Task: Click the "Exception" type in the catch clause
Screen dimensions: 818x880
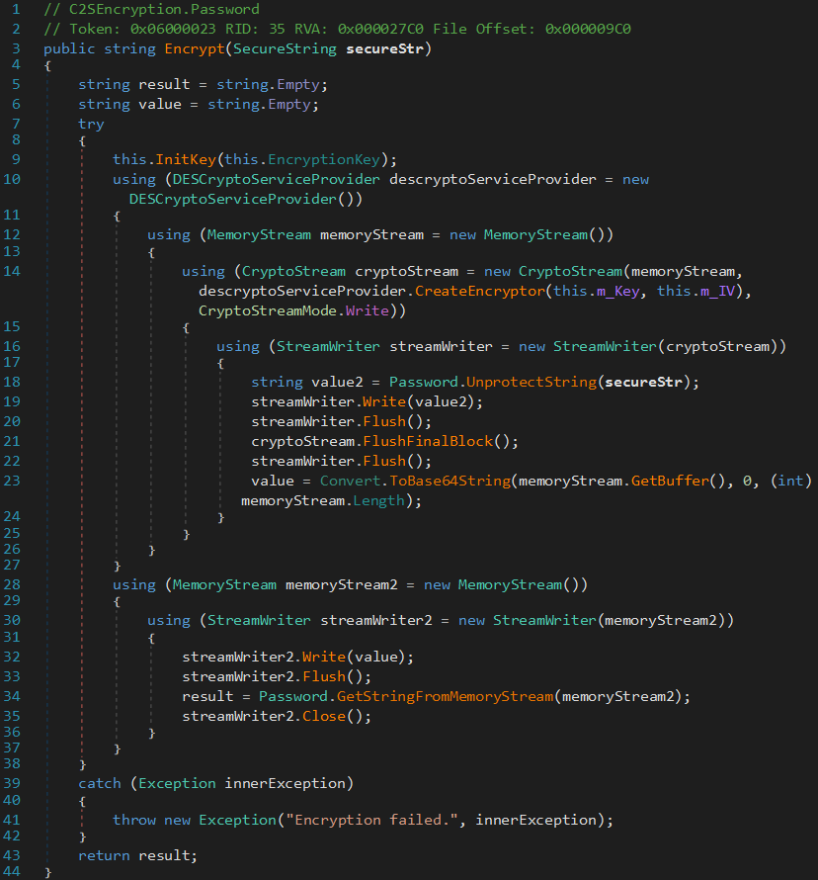Action: [177, 783]
